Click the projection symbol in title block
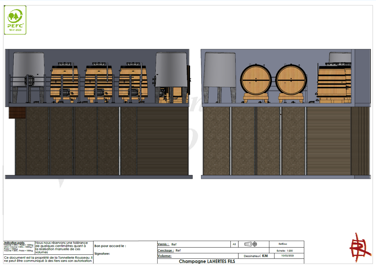 click(251, 244)
